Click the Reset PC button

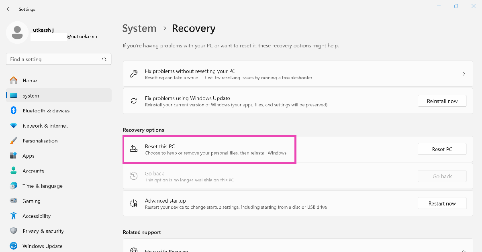[442, 149]
